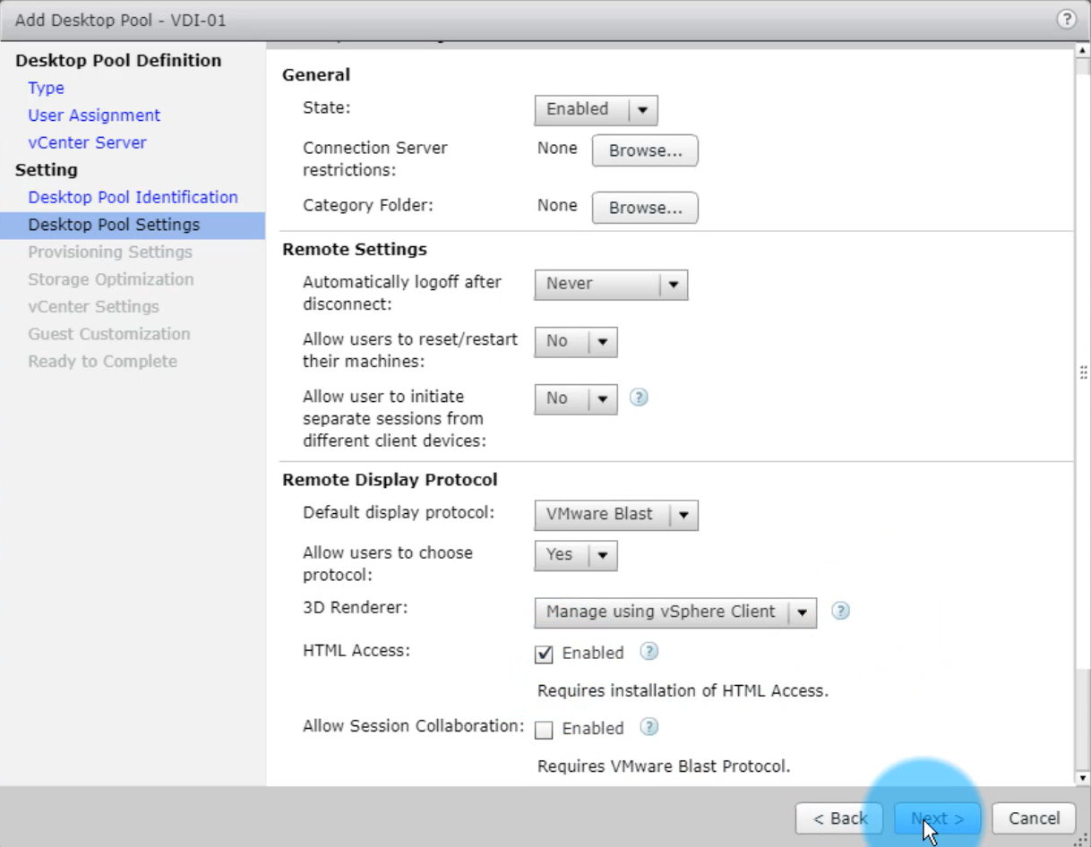Click help icon beside separate sessions dropdown

pos(638,398)
